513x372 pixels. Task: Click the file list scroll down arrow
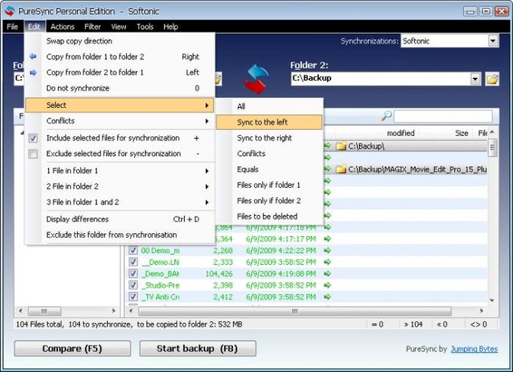[492, 300]
